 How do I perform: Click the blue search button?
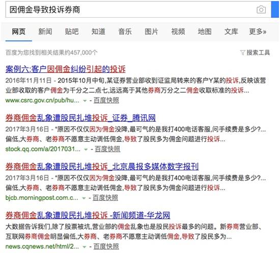coord(275,9)
